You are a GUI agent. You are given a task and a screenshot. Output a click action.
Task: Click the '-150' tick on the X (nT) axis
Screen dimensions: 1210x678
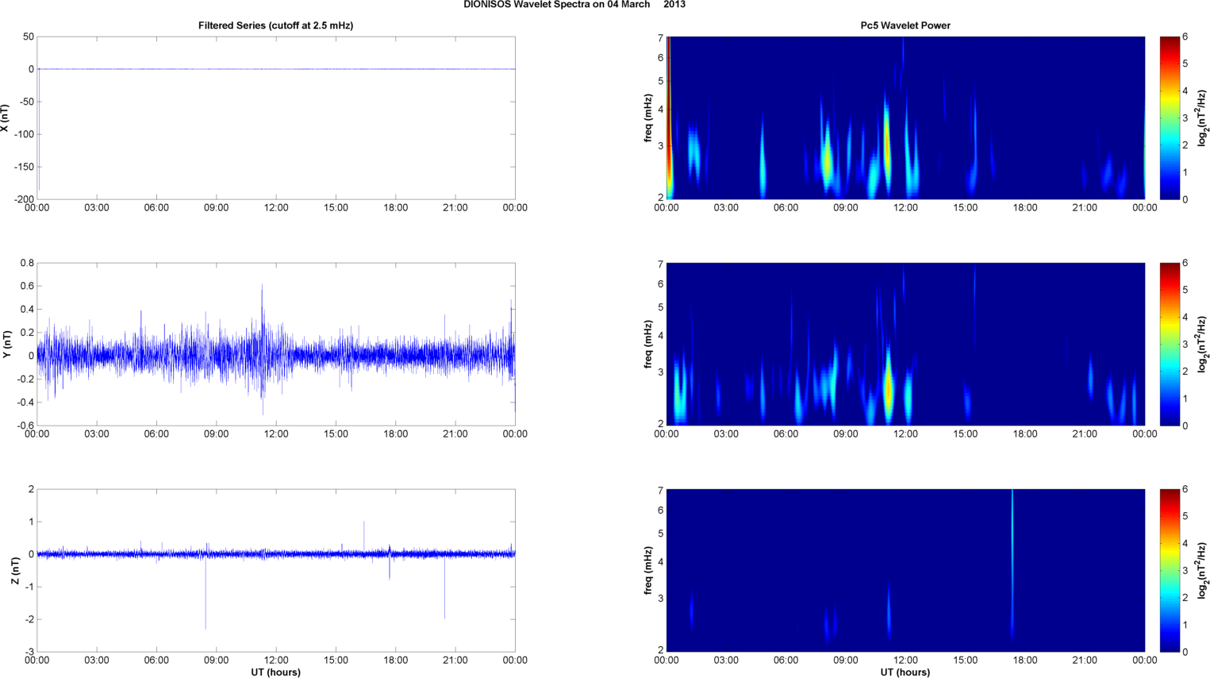[x=24, y=167]
